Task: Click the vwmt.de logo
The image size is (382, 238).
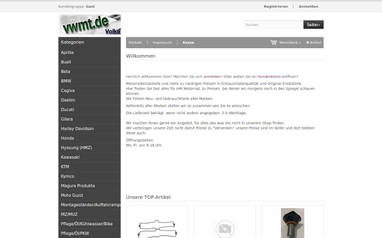Action: click(90, 25)
